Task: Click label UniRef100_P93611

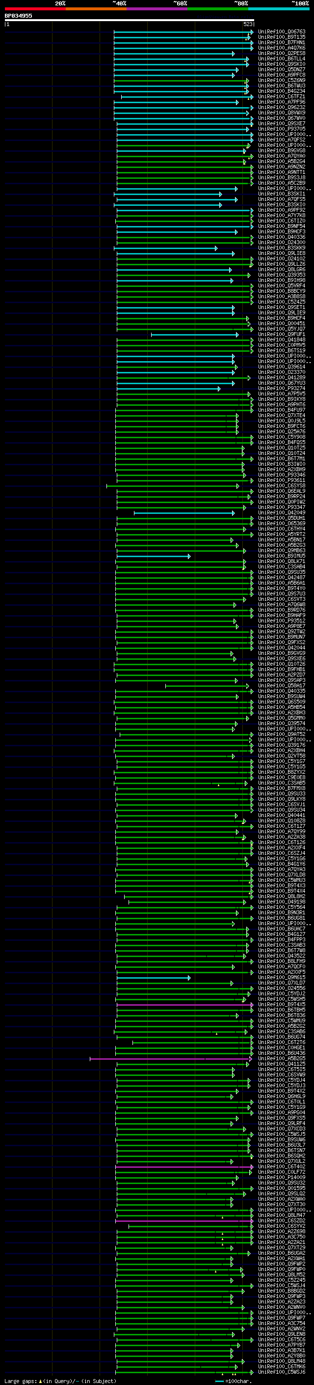Action: click(x=282, y=480)
